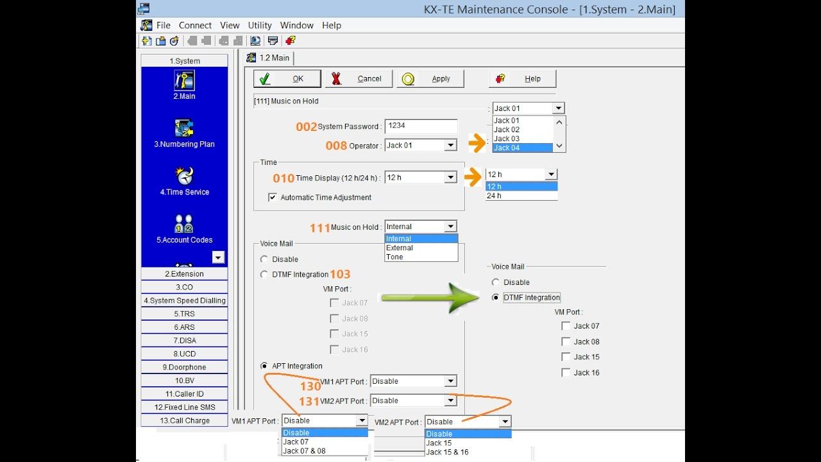The height and width of the screenshot is (462, 821).
Task: Click the Open folder toolbar icon
Action: pos(160,41)
